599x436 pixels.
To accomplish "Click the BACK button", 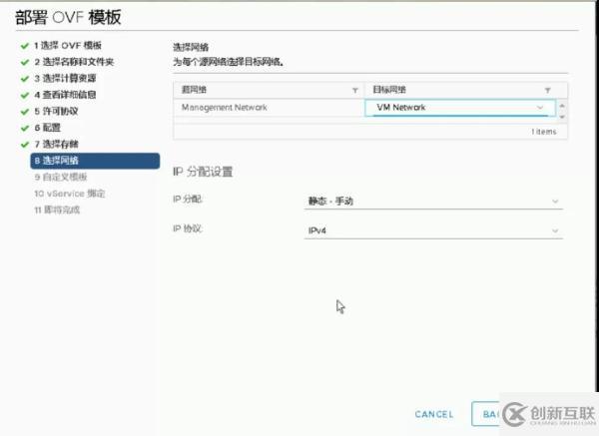I will tap(485, 414).
